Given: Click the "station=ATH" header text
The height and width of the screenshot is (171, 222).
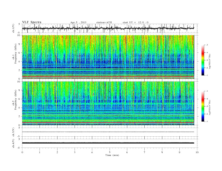Looking at the screenshot, I should pyautogui.click(x=104, y=22).
